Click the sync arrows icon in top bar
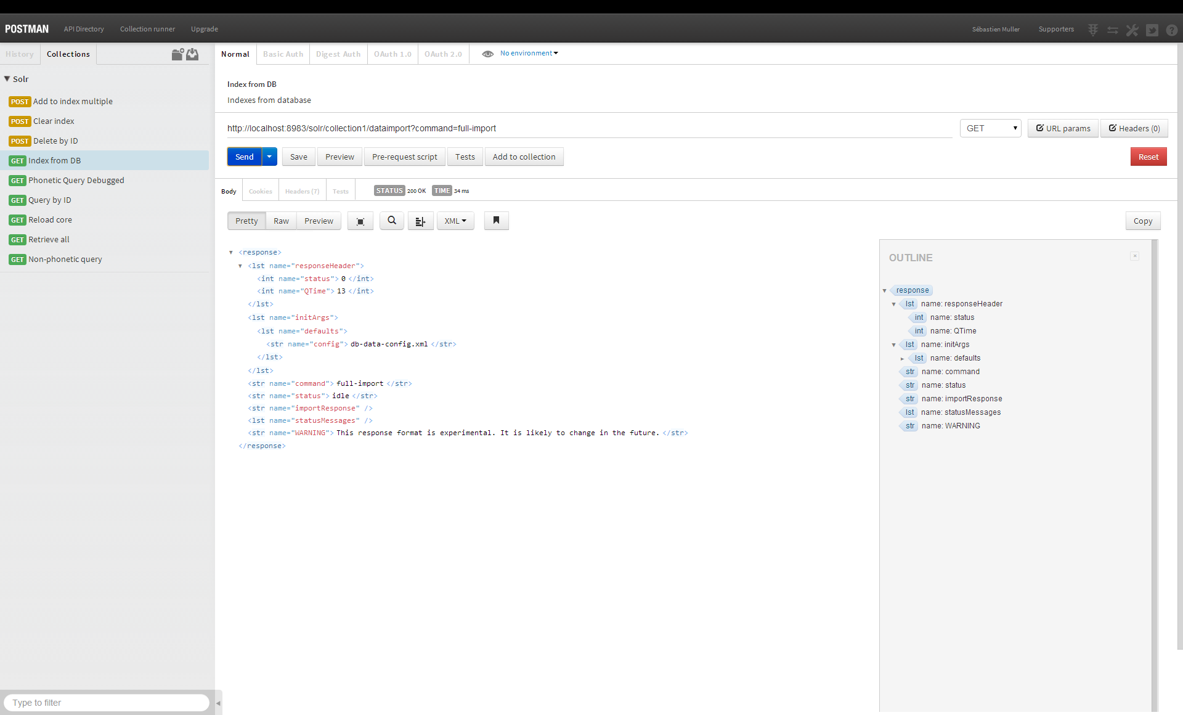 click(x=1113, y=30)
